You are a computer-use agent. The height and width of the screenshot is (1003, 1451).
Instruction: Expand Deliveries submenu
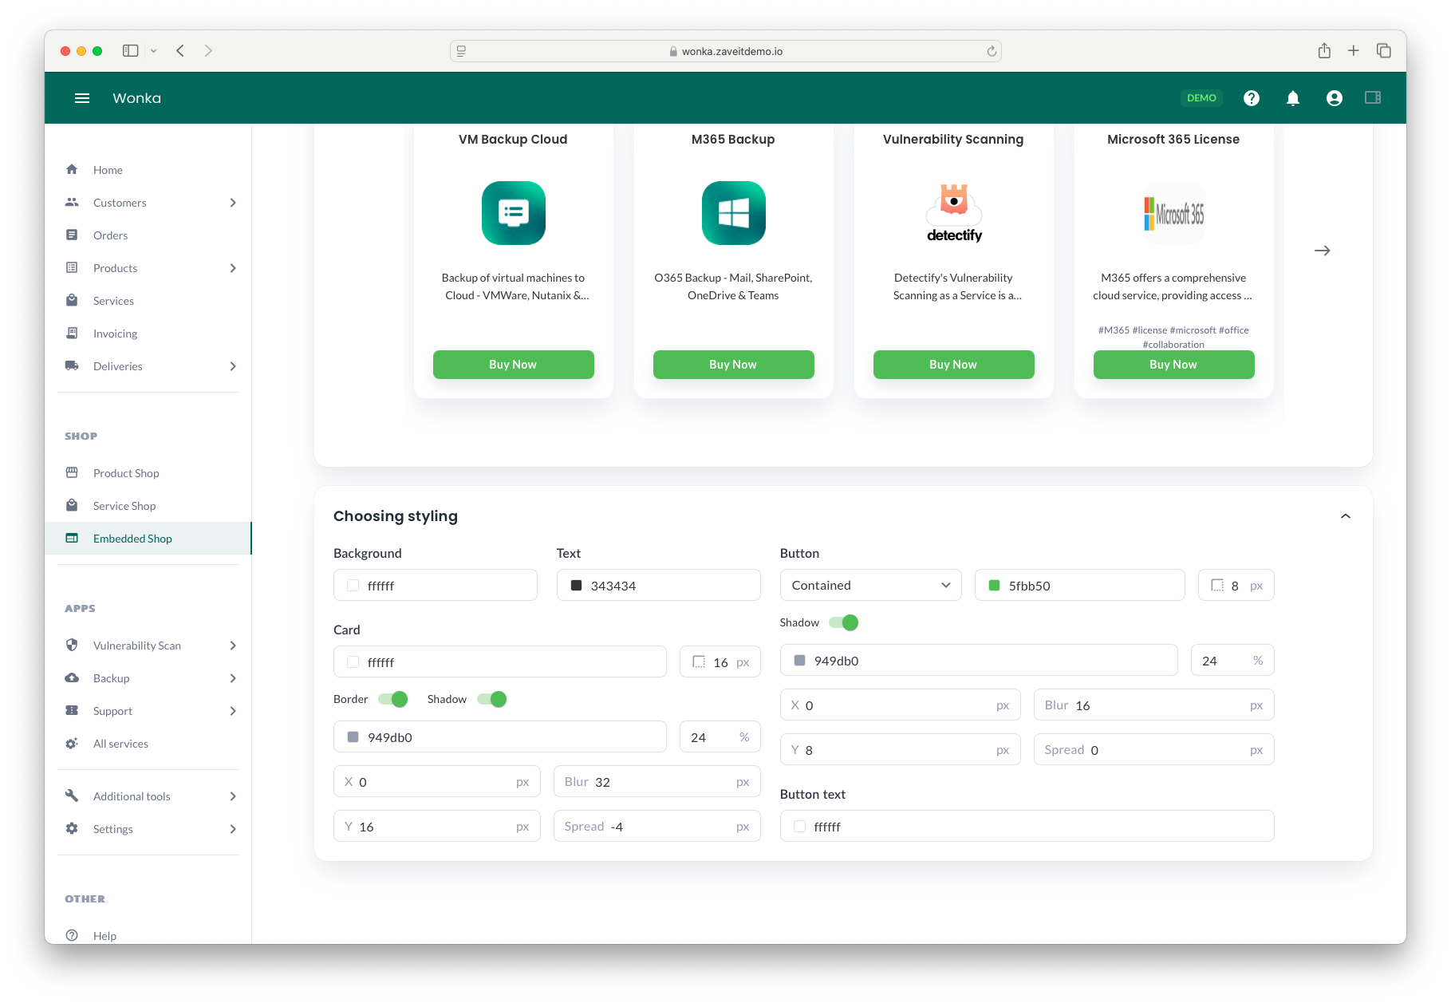coord(232,366)
